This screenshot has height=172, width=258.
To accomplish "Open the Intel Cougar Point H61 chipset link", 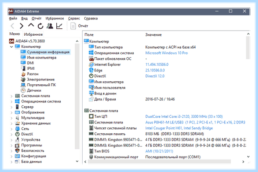I will [179, 128].
